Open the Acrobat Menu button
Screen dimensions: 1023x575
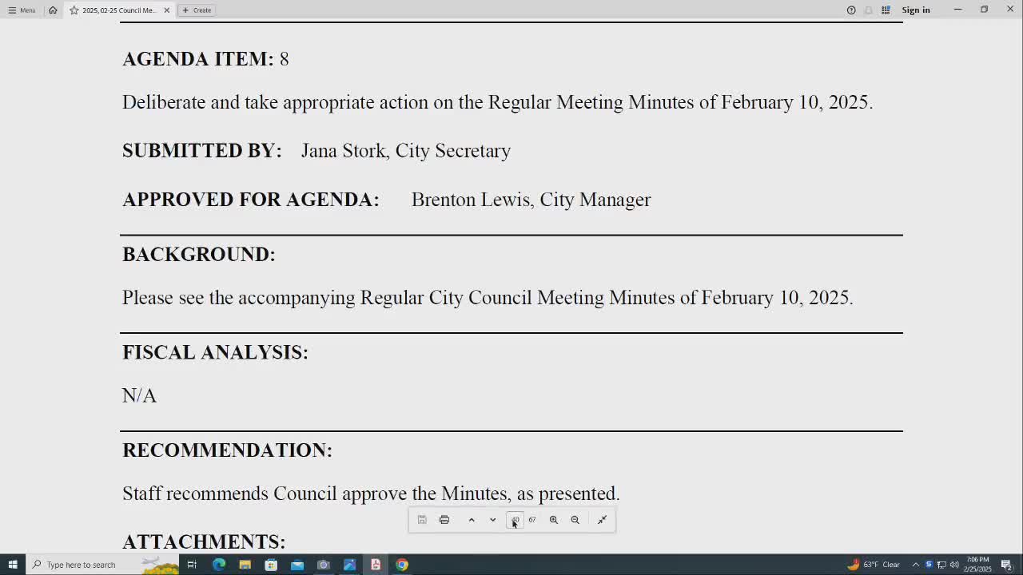pos(22,10)
